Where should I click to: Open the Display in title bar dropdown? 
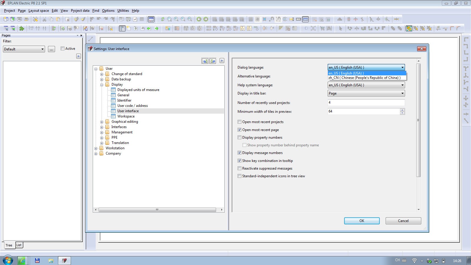point(366,93)
